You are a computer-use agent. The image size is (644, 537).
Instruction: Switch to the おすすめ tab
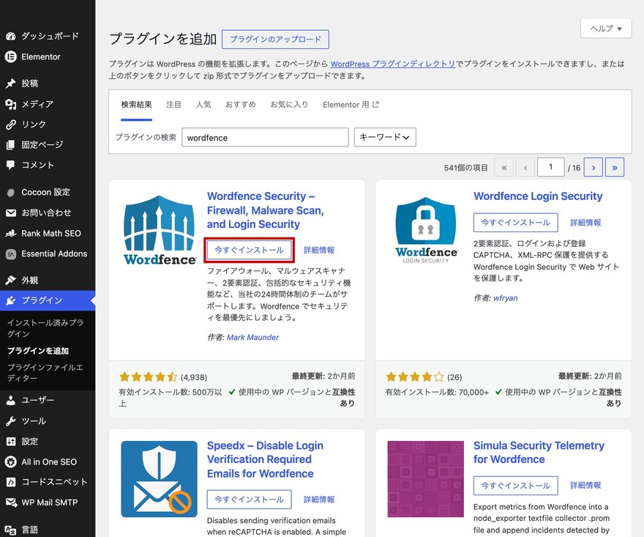[x=241, y=105]
